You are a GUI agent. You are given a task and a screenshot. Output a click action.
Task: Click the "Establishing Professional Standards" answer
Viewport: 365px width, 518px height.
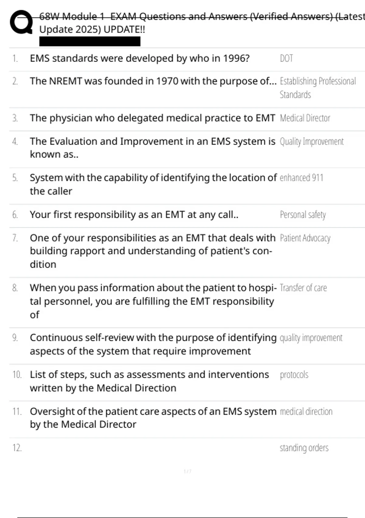pos(317,88)
